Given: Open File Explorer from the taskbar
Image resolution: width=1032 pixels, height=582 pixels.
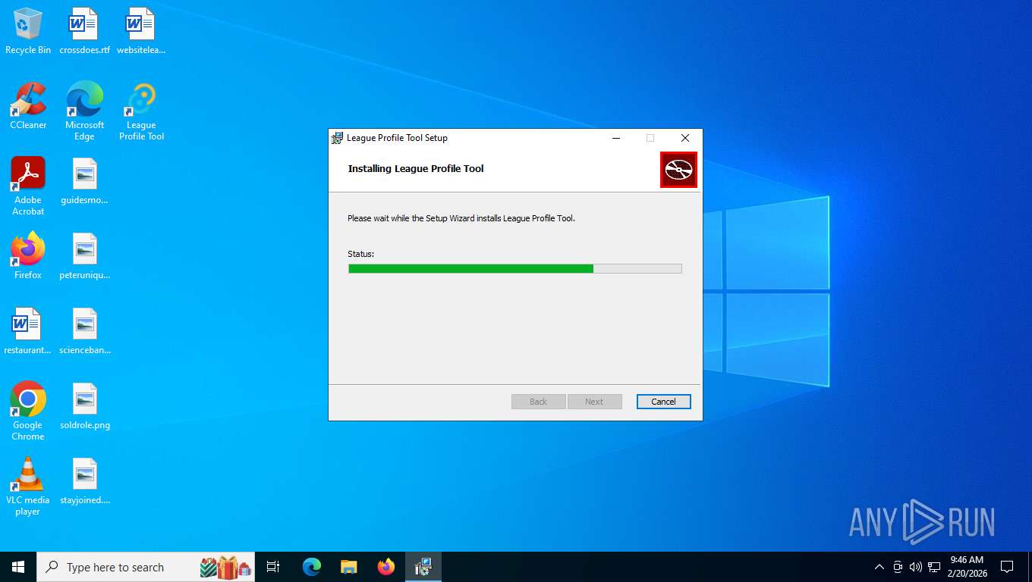Looking at the screenshot, I should 349,567.
